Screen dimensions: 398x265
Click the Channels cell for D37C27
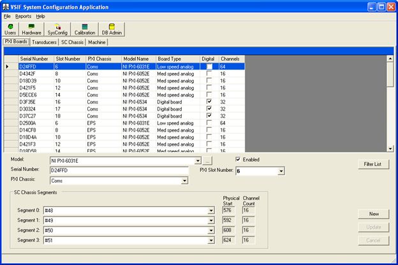[232, 116]
